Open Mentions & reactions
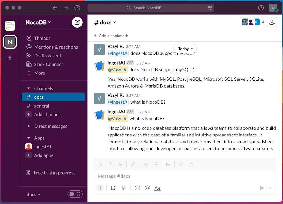Screen dimensions: 283x204 56,47
